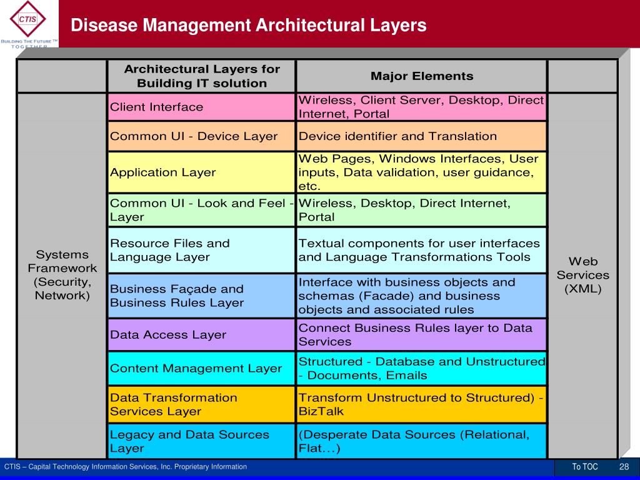
Task: Select Data Transformation Services Layer cell
Action: point(202,404)
